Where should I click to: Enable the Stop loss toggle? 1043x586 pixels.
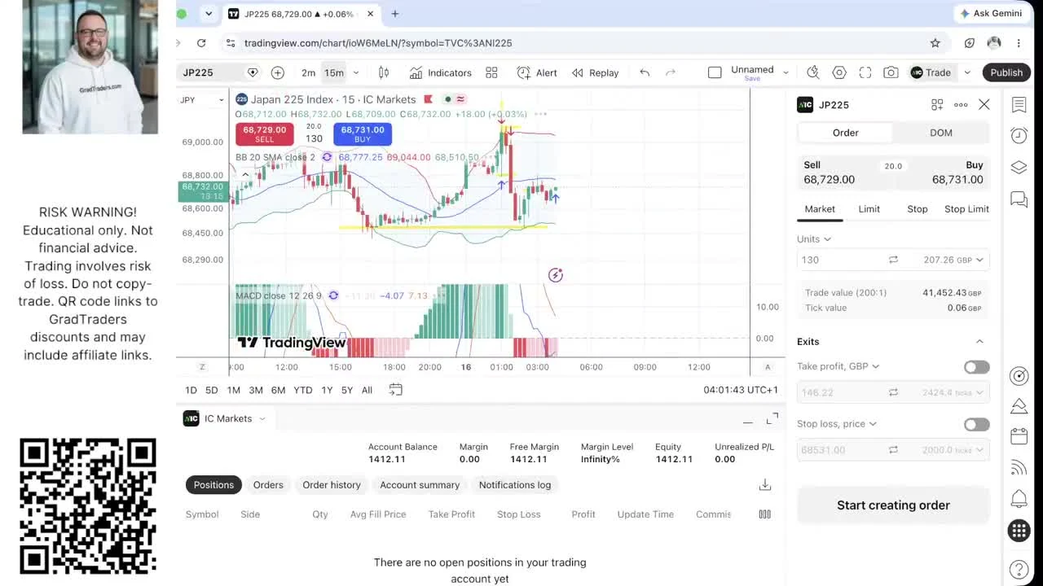tap(976, 424)
